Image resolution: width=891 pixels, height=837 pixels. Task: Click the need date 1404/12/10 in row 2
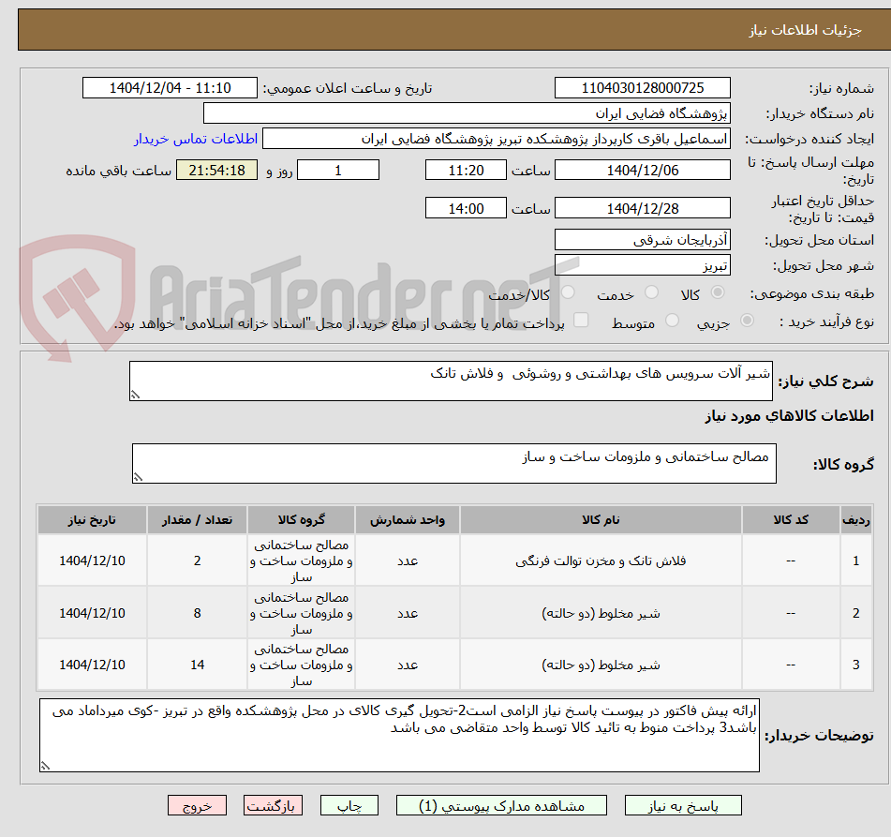coord(92,613)
